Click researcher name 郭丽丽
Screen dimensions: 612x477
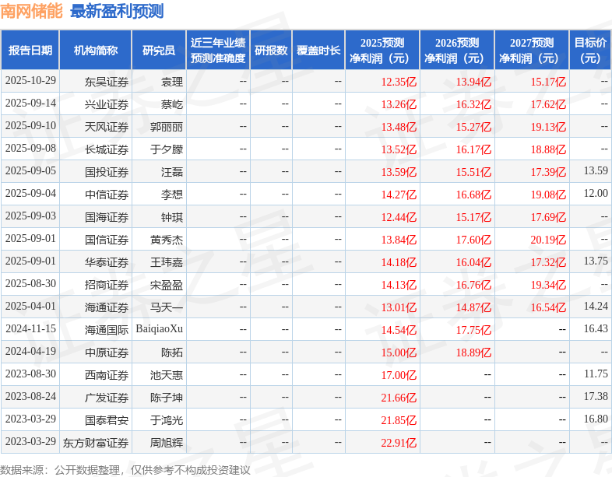pyautogui.click(x=167, y=127)
